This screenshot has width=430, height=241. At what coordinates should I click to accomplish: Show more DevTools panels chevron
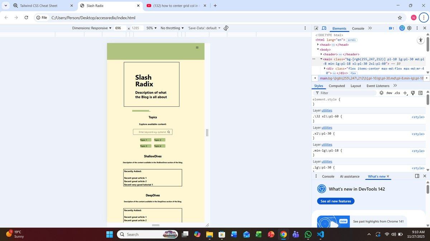(x=370, y=28)
